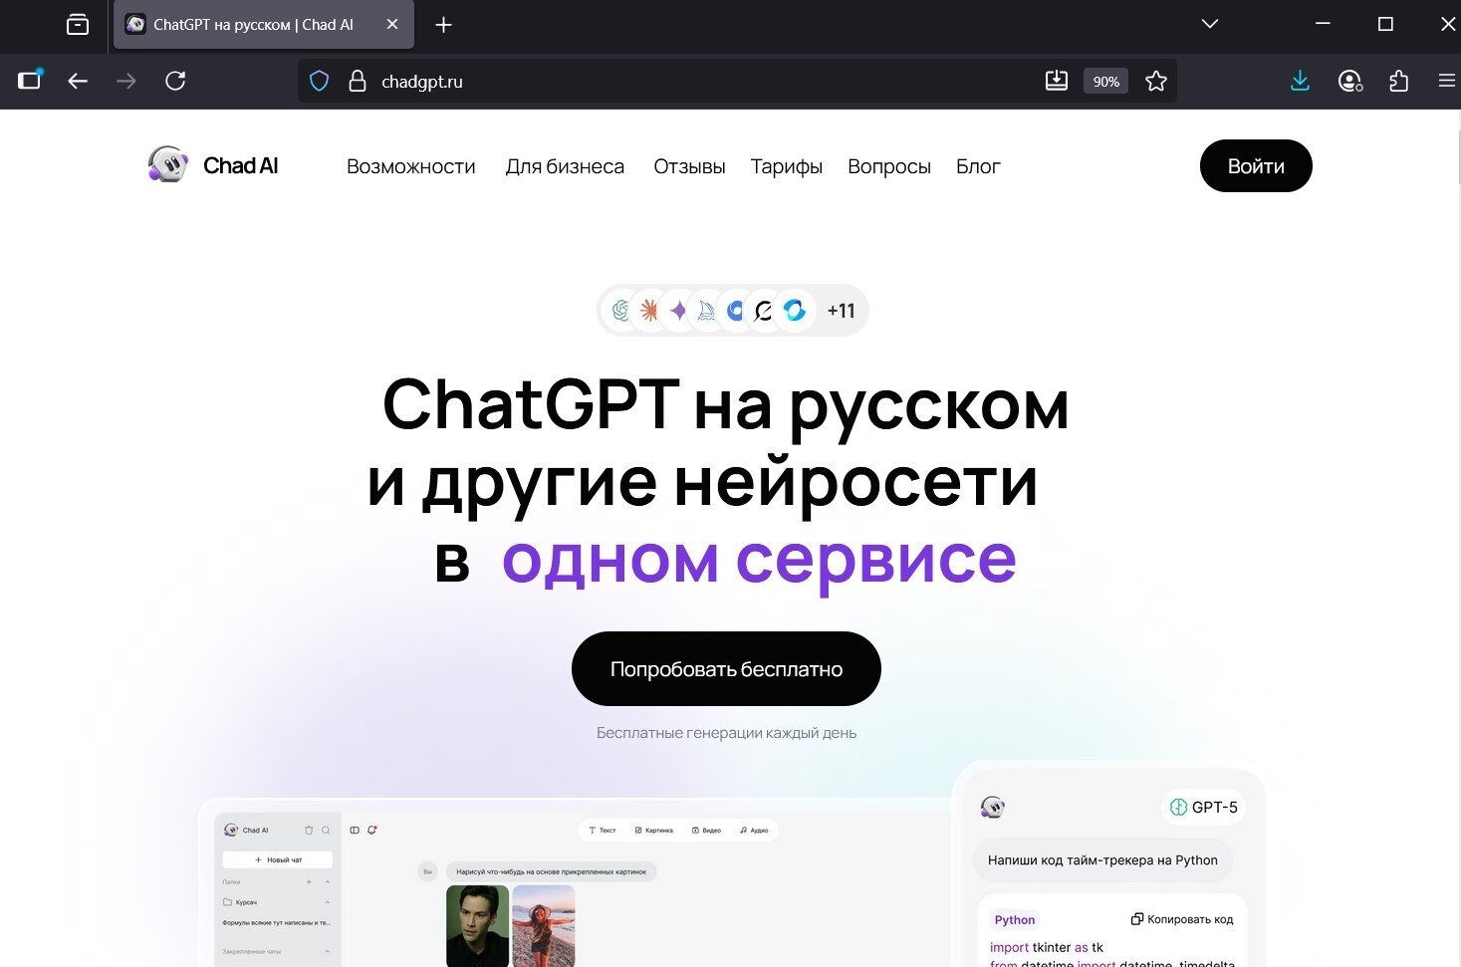The image size is (1461, 967).
Task: Open the Firefox hamburger application menu
Action: point(1446,82)
